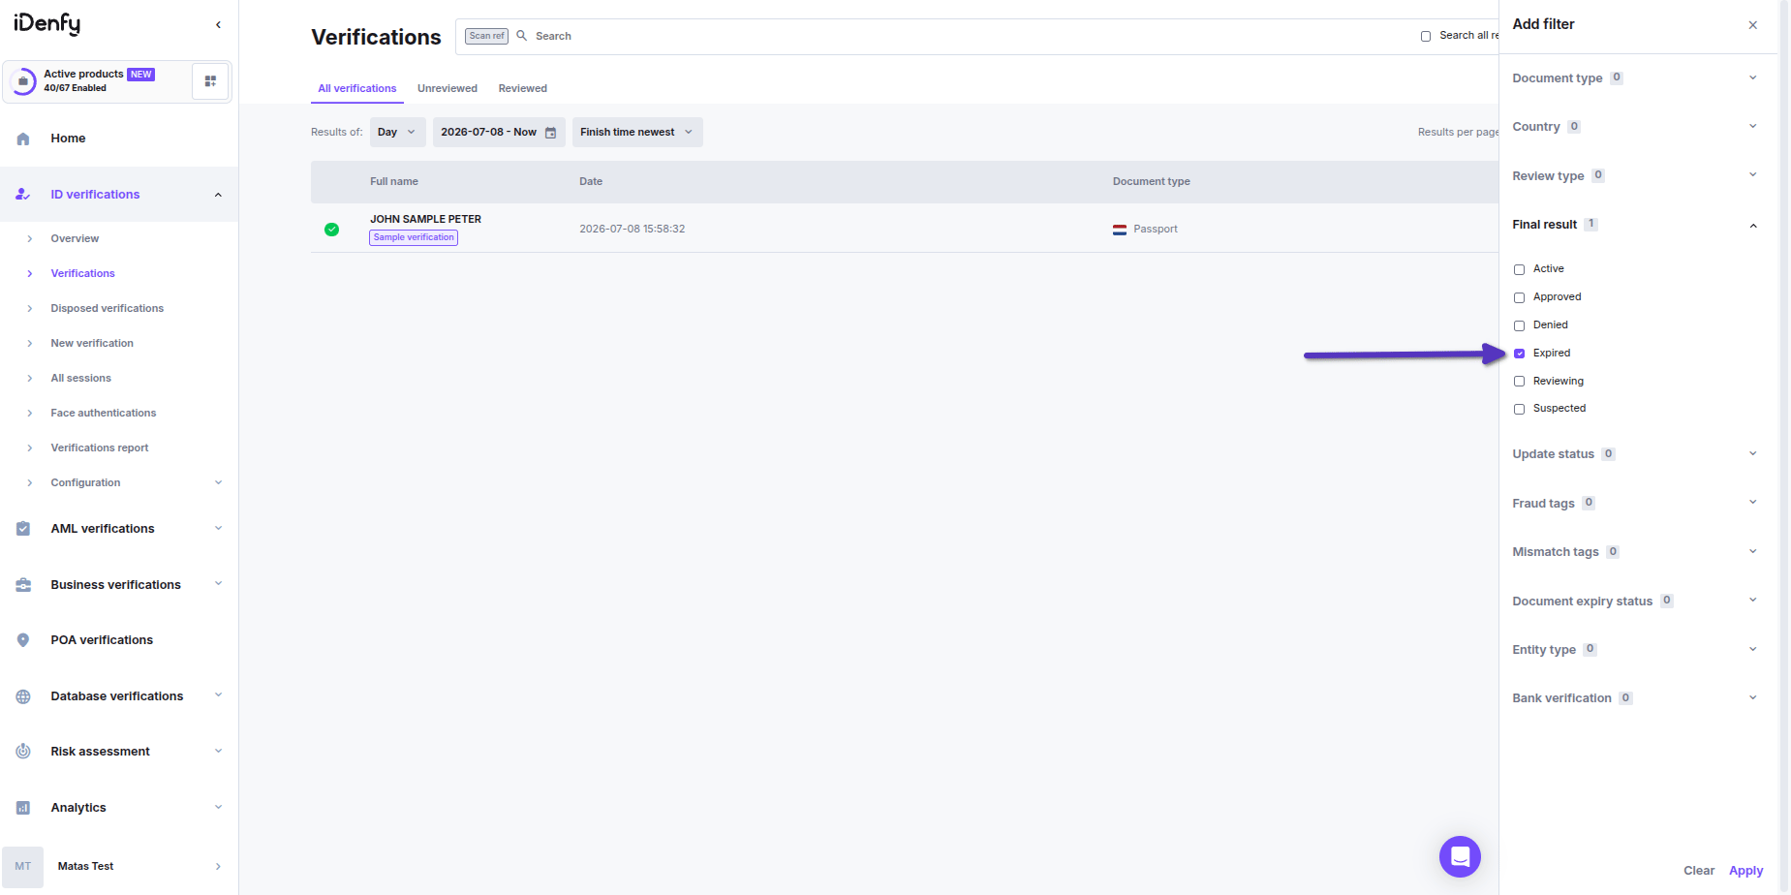Click the Risk assessment icon

pyautogui.click(x=23, y=752)
